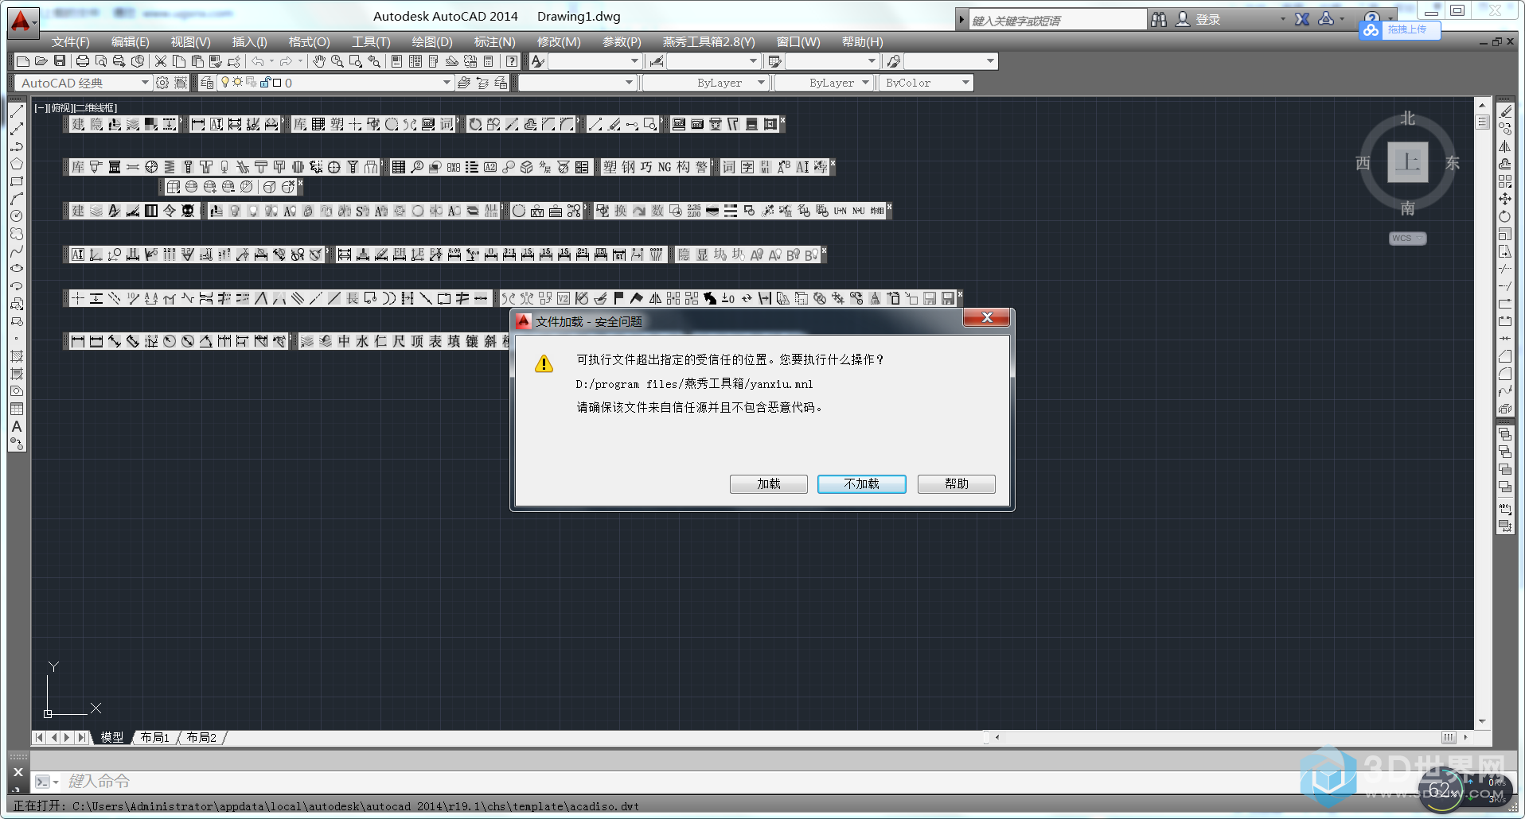The height and width of the screenshot is (819, 1525).
Task: Click the New drawing icon
Action: coord(23,61)
